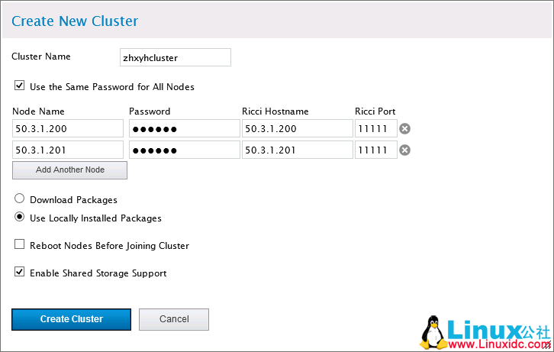Click the Cluster Name label
The width and height of the screenshot is (554, 352).
tap(41, 57)
